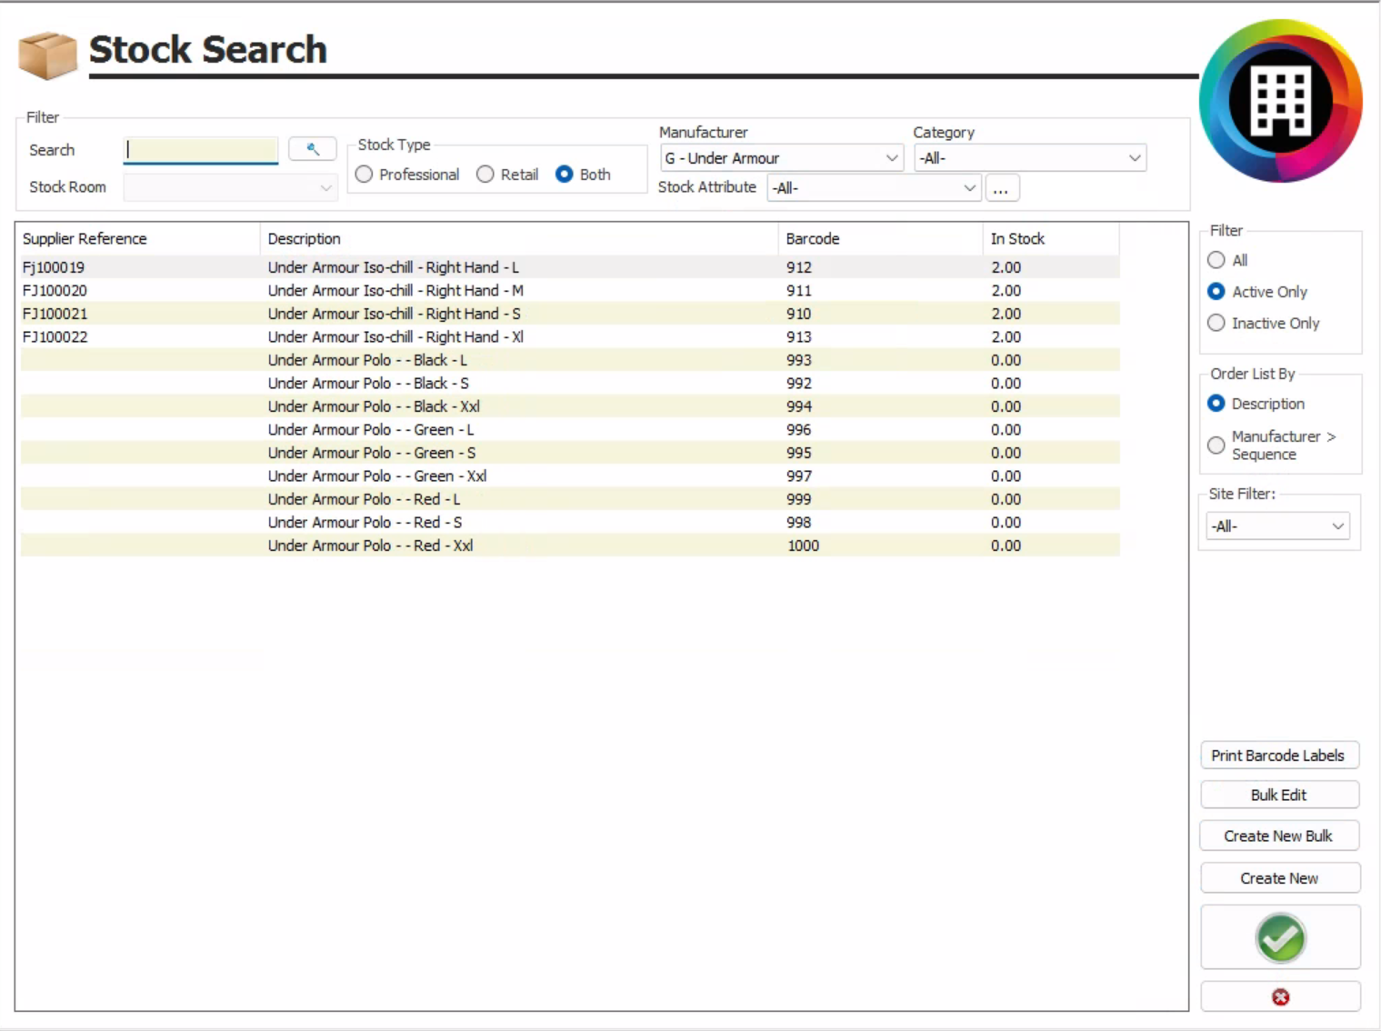The image size is (1381, 1031).
Task: Select Under Armour Polo - - Black - S
Action: click(368, 384)
